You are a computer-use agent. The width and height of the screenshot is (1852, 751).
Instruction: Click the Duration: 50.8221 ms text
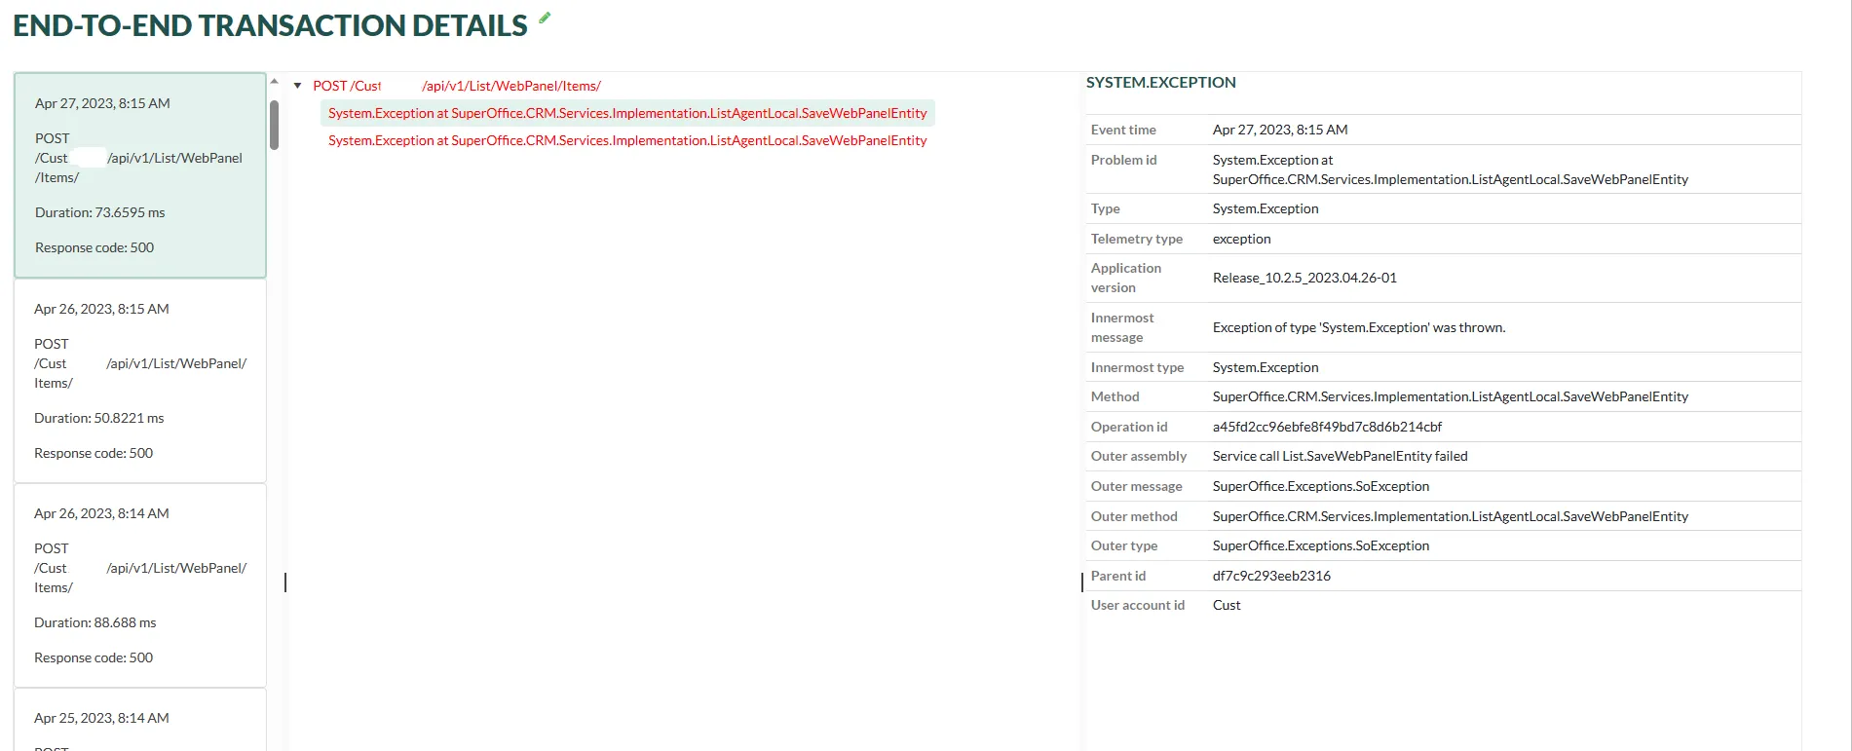[x=99, y=418]
